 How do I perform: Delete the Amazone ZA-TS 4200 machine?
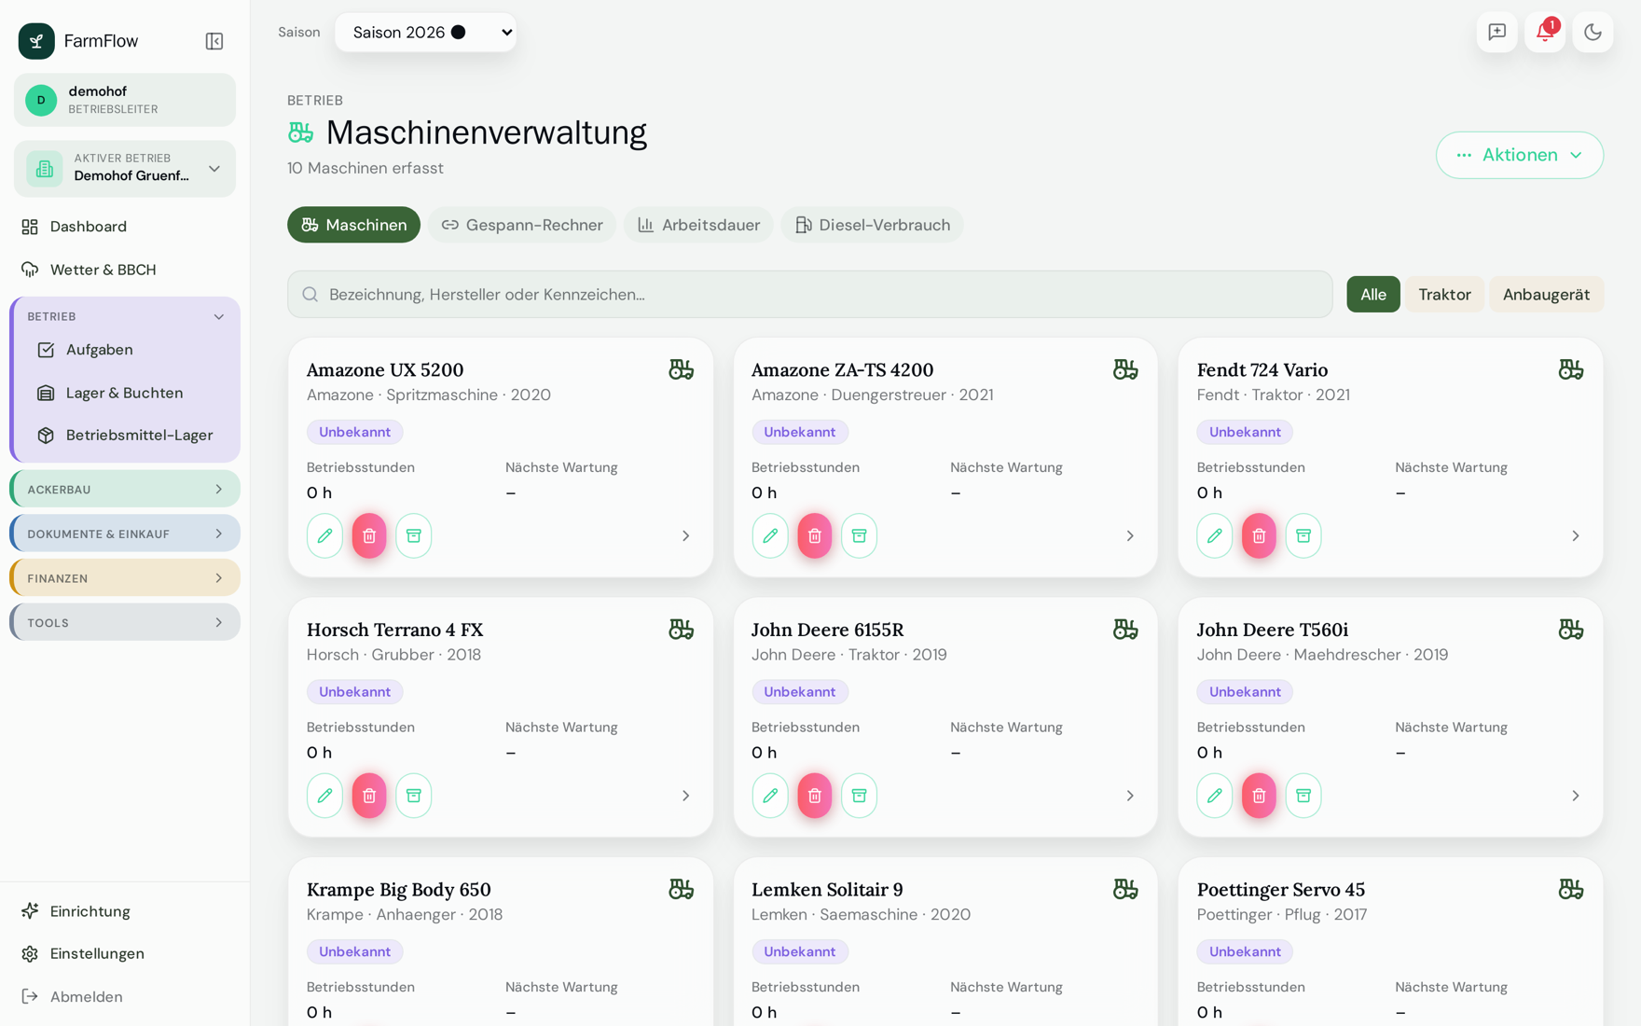[x=815, y=535]
